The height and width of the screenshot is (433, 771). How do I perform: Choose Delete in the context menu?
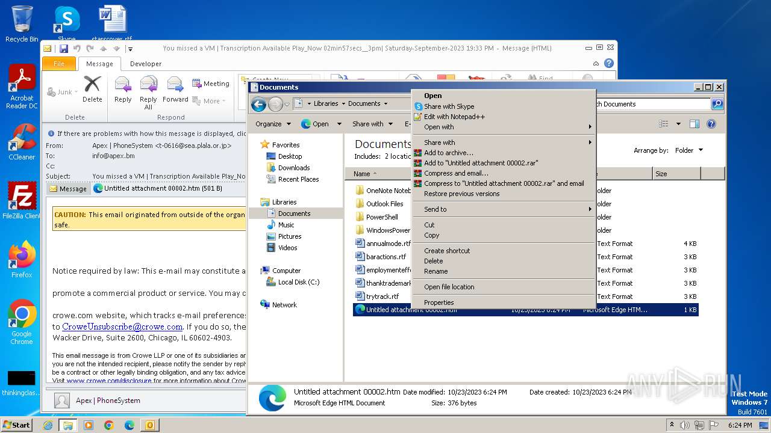[504, 261]
